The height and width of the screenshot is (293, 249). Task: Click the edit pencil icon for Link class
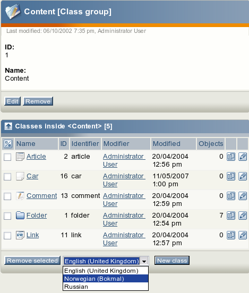[243, 235]
